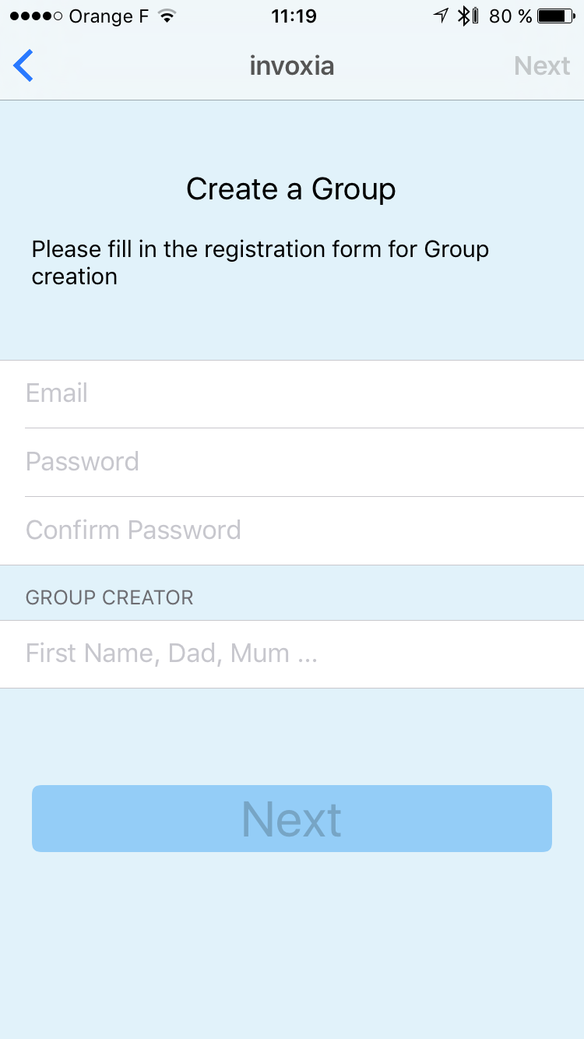Tap the registration form instruction text
Image resolution: width=584 pixels, height=1039 pixels.
pyautogui.click(x=260, y=263)
